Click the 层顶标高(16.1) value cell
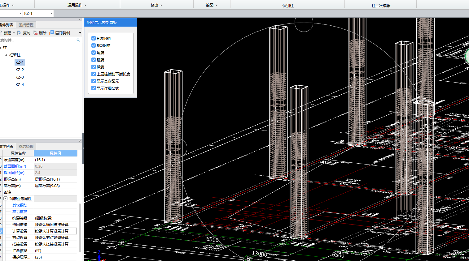Image resolution: width=469 pixels, height=261 pixels. [55, 179]
